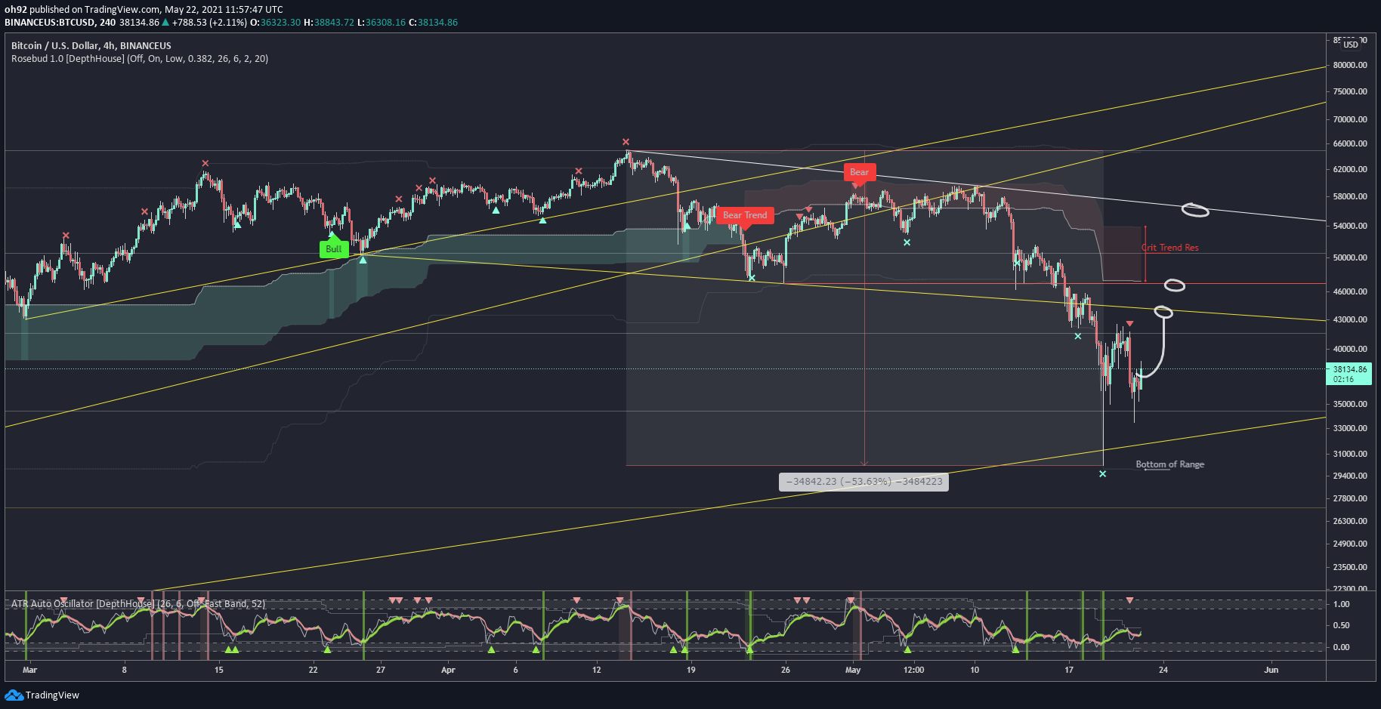The image size is (1381, 709).
Task: Click the Rosebud 1.0 [DepthHouse] indicator title
Action: click(140, 59)
